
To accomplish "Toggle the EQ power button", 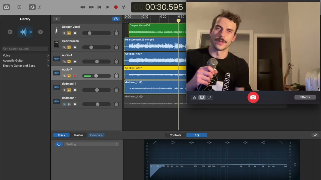I will [x=59, y=144].
